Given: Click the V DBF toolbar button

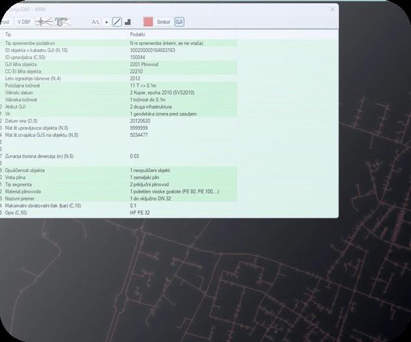Looking at the screenshot, I should pos(23,22).
